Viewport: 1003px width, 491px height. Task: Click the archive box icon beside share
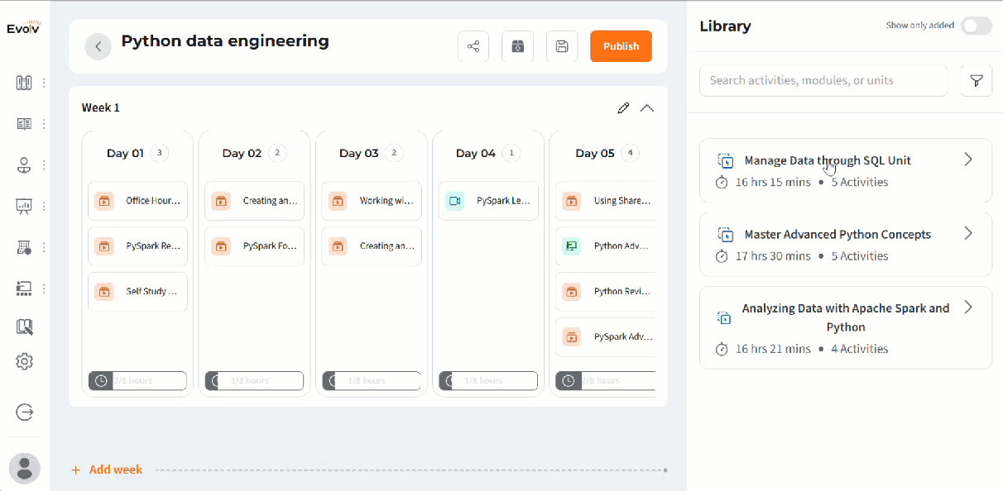[517, 46]
